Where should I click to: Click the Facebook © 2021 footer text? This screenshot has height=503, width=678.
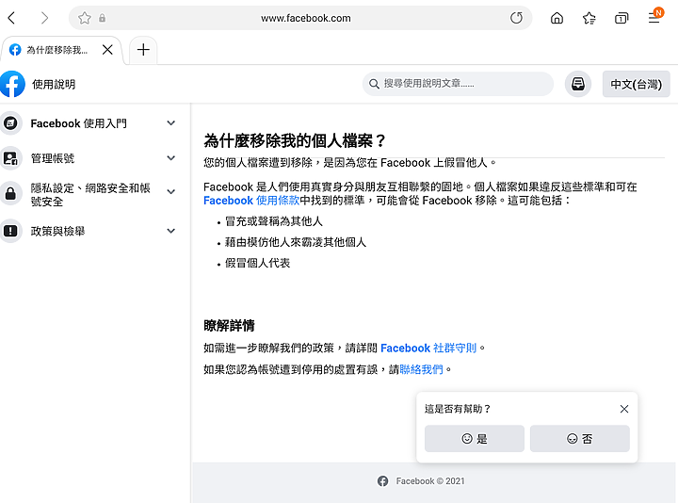(430, 481)
